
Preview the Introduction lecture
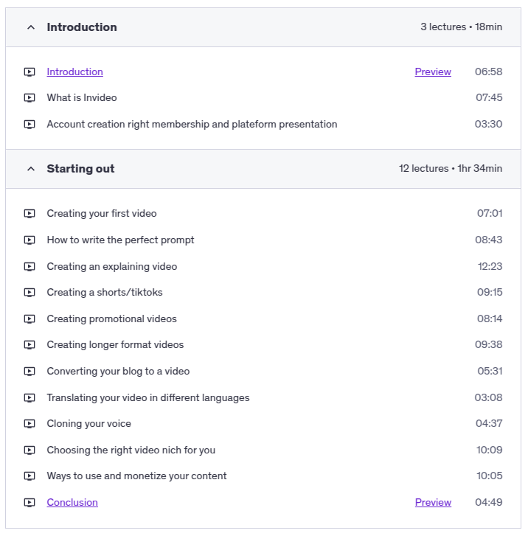coord(433,72)
